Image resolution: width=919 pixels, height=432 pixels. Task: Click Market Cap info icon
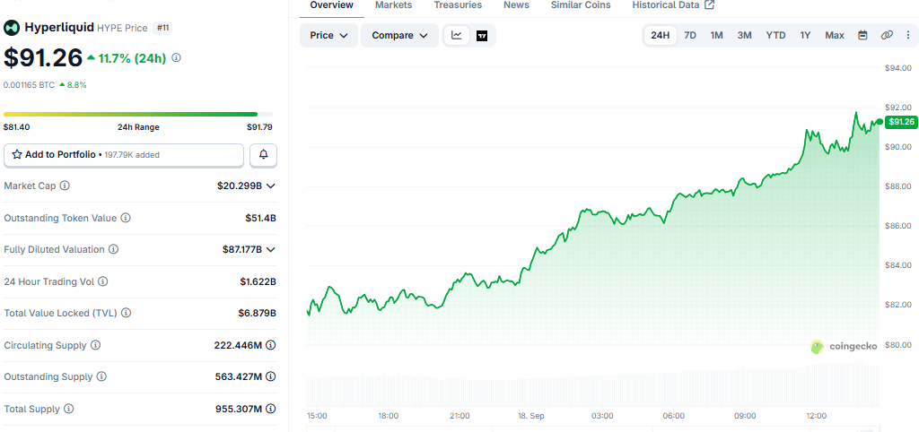click(x=65, y=186)
